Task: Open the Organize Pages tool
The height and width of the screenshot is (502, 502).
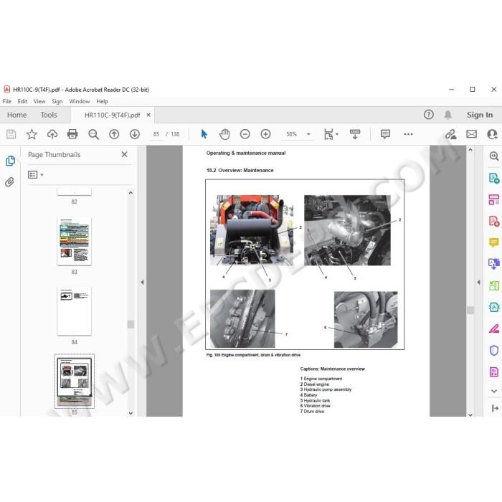Action: click(494, 199)
